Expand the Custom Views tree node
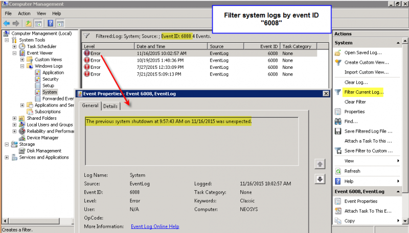The height and width of the screenshot is (233, 409). click(22, 60)
